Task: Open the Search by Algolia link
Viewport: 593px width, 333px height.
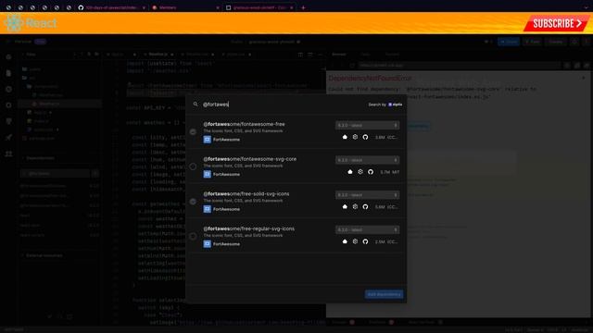Action: coord(385,105)
